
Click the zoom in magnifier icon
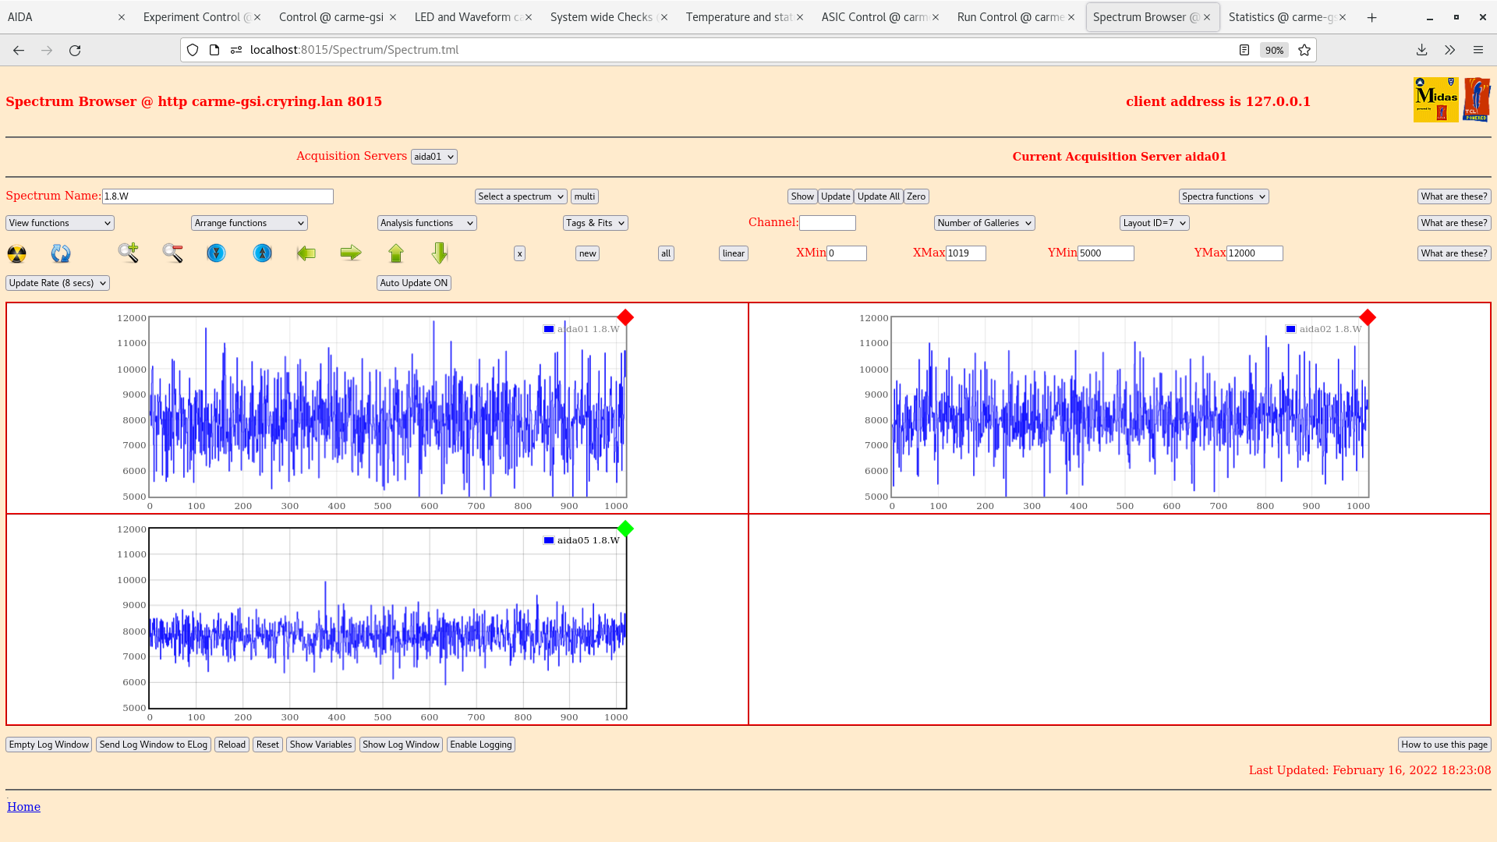click(129, 253)
